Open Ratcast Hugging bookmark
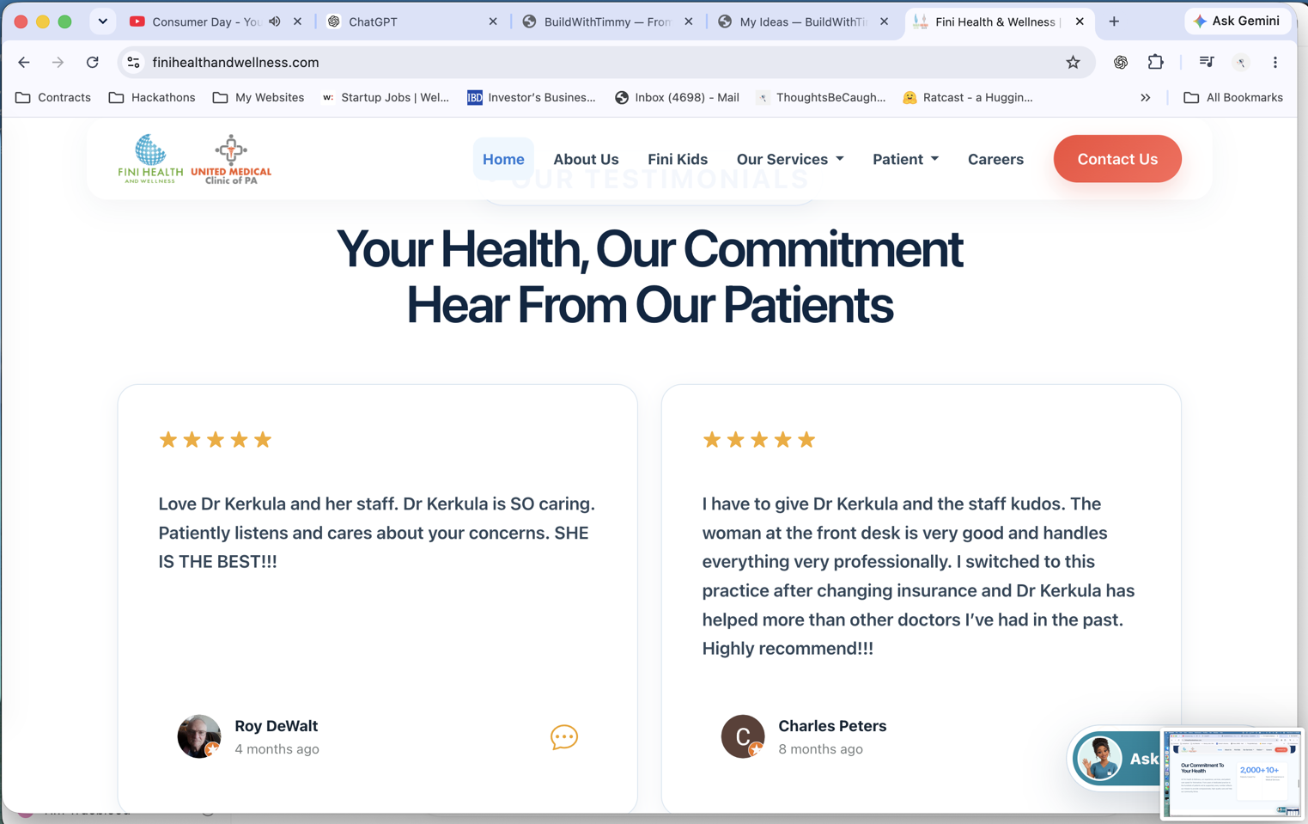 pyautogui.click(x=968, y=97)
